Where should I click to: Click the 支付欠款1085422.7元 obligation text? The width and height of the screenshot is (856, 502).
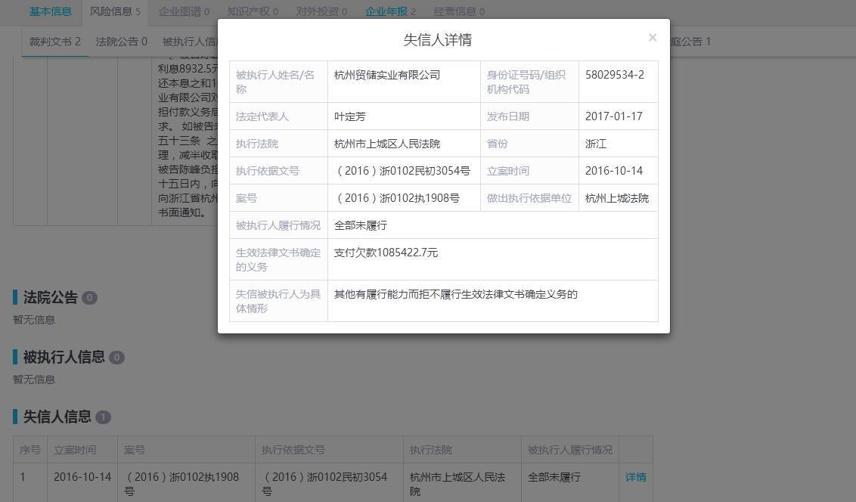386,253
